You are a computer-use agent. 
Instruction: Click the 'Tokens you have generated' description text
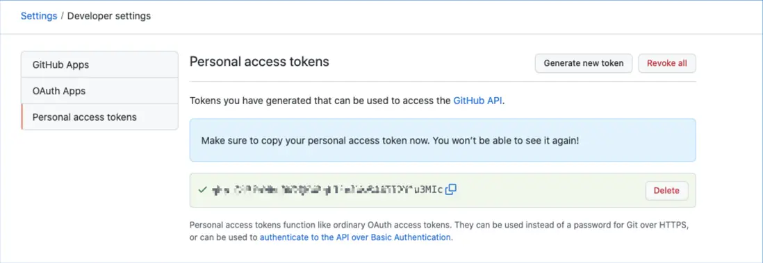[347, 101]
